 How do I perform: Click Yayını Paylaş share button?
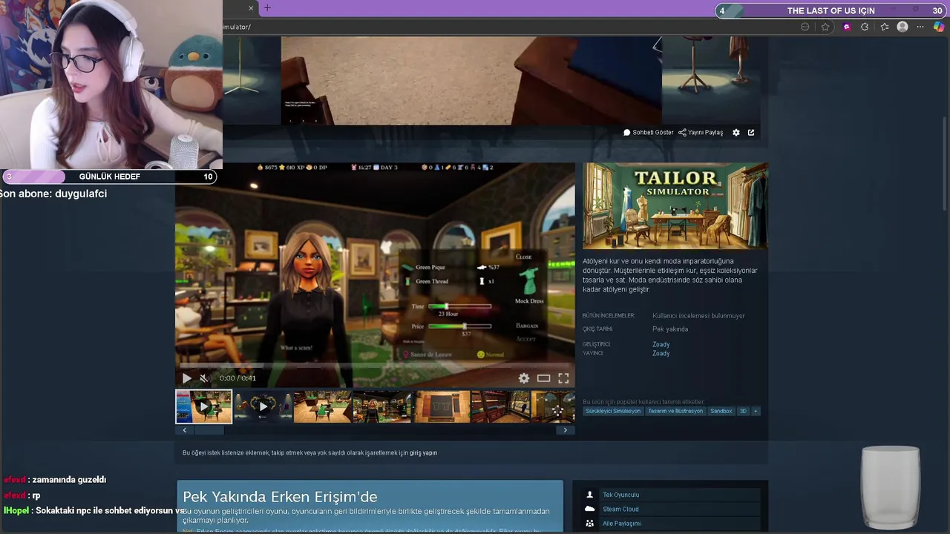click(701, 133)
